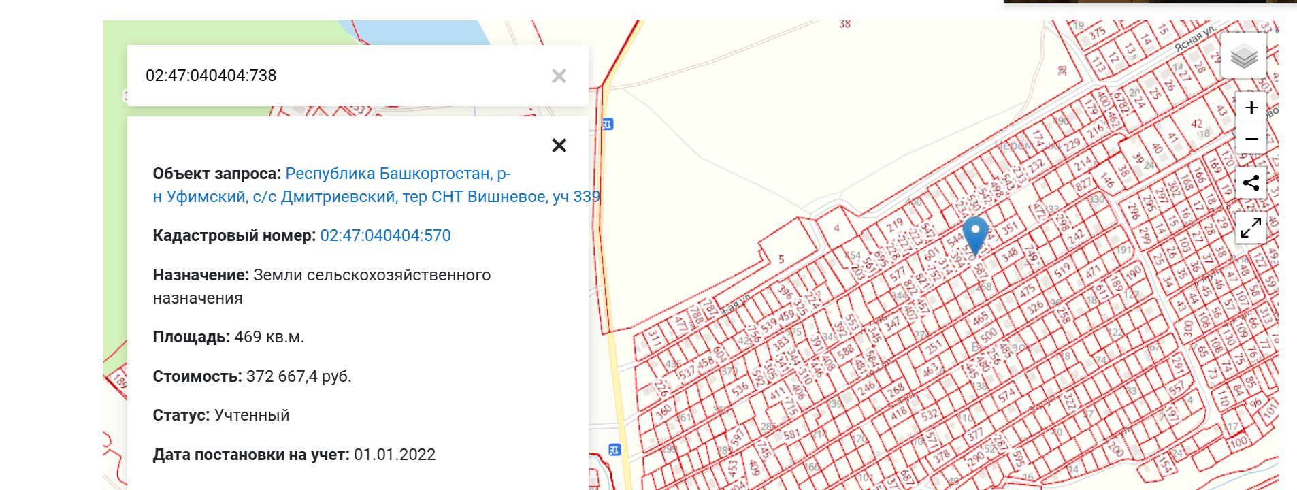This screenshot has width=1297, height=490.
Task: Click the blue location pin marker
Action: click(x=975, y=233)
